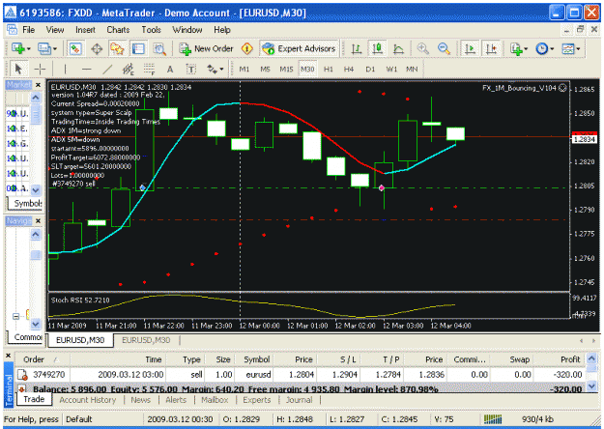The height and width of the screenshot is (429, 604).
Task: Expand the Navigator tree minus node
Action: 15,317
